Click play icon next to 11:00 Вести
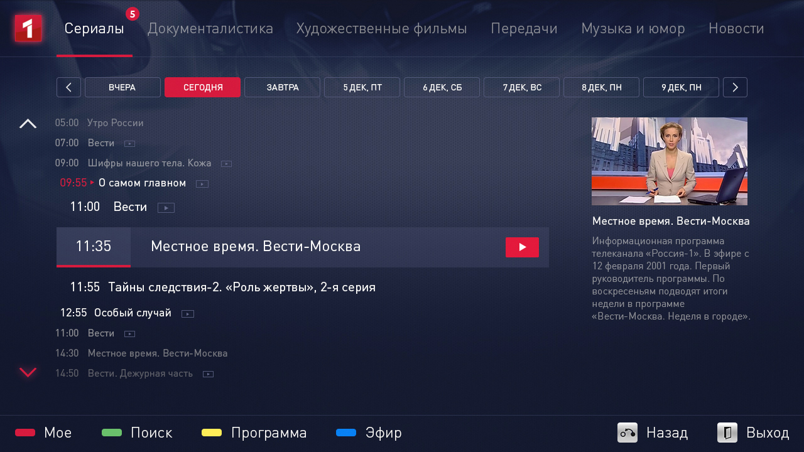The image size is (804, 452). coord(166,208)
